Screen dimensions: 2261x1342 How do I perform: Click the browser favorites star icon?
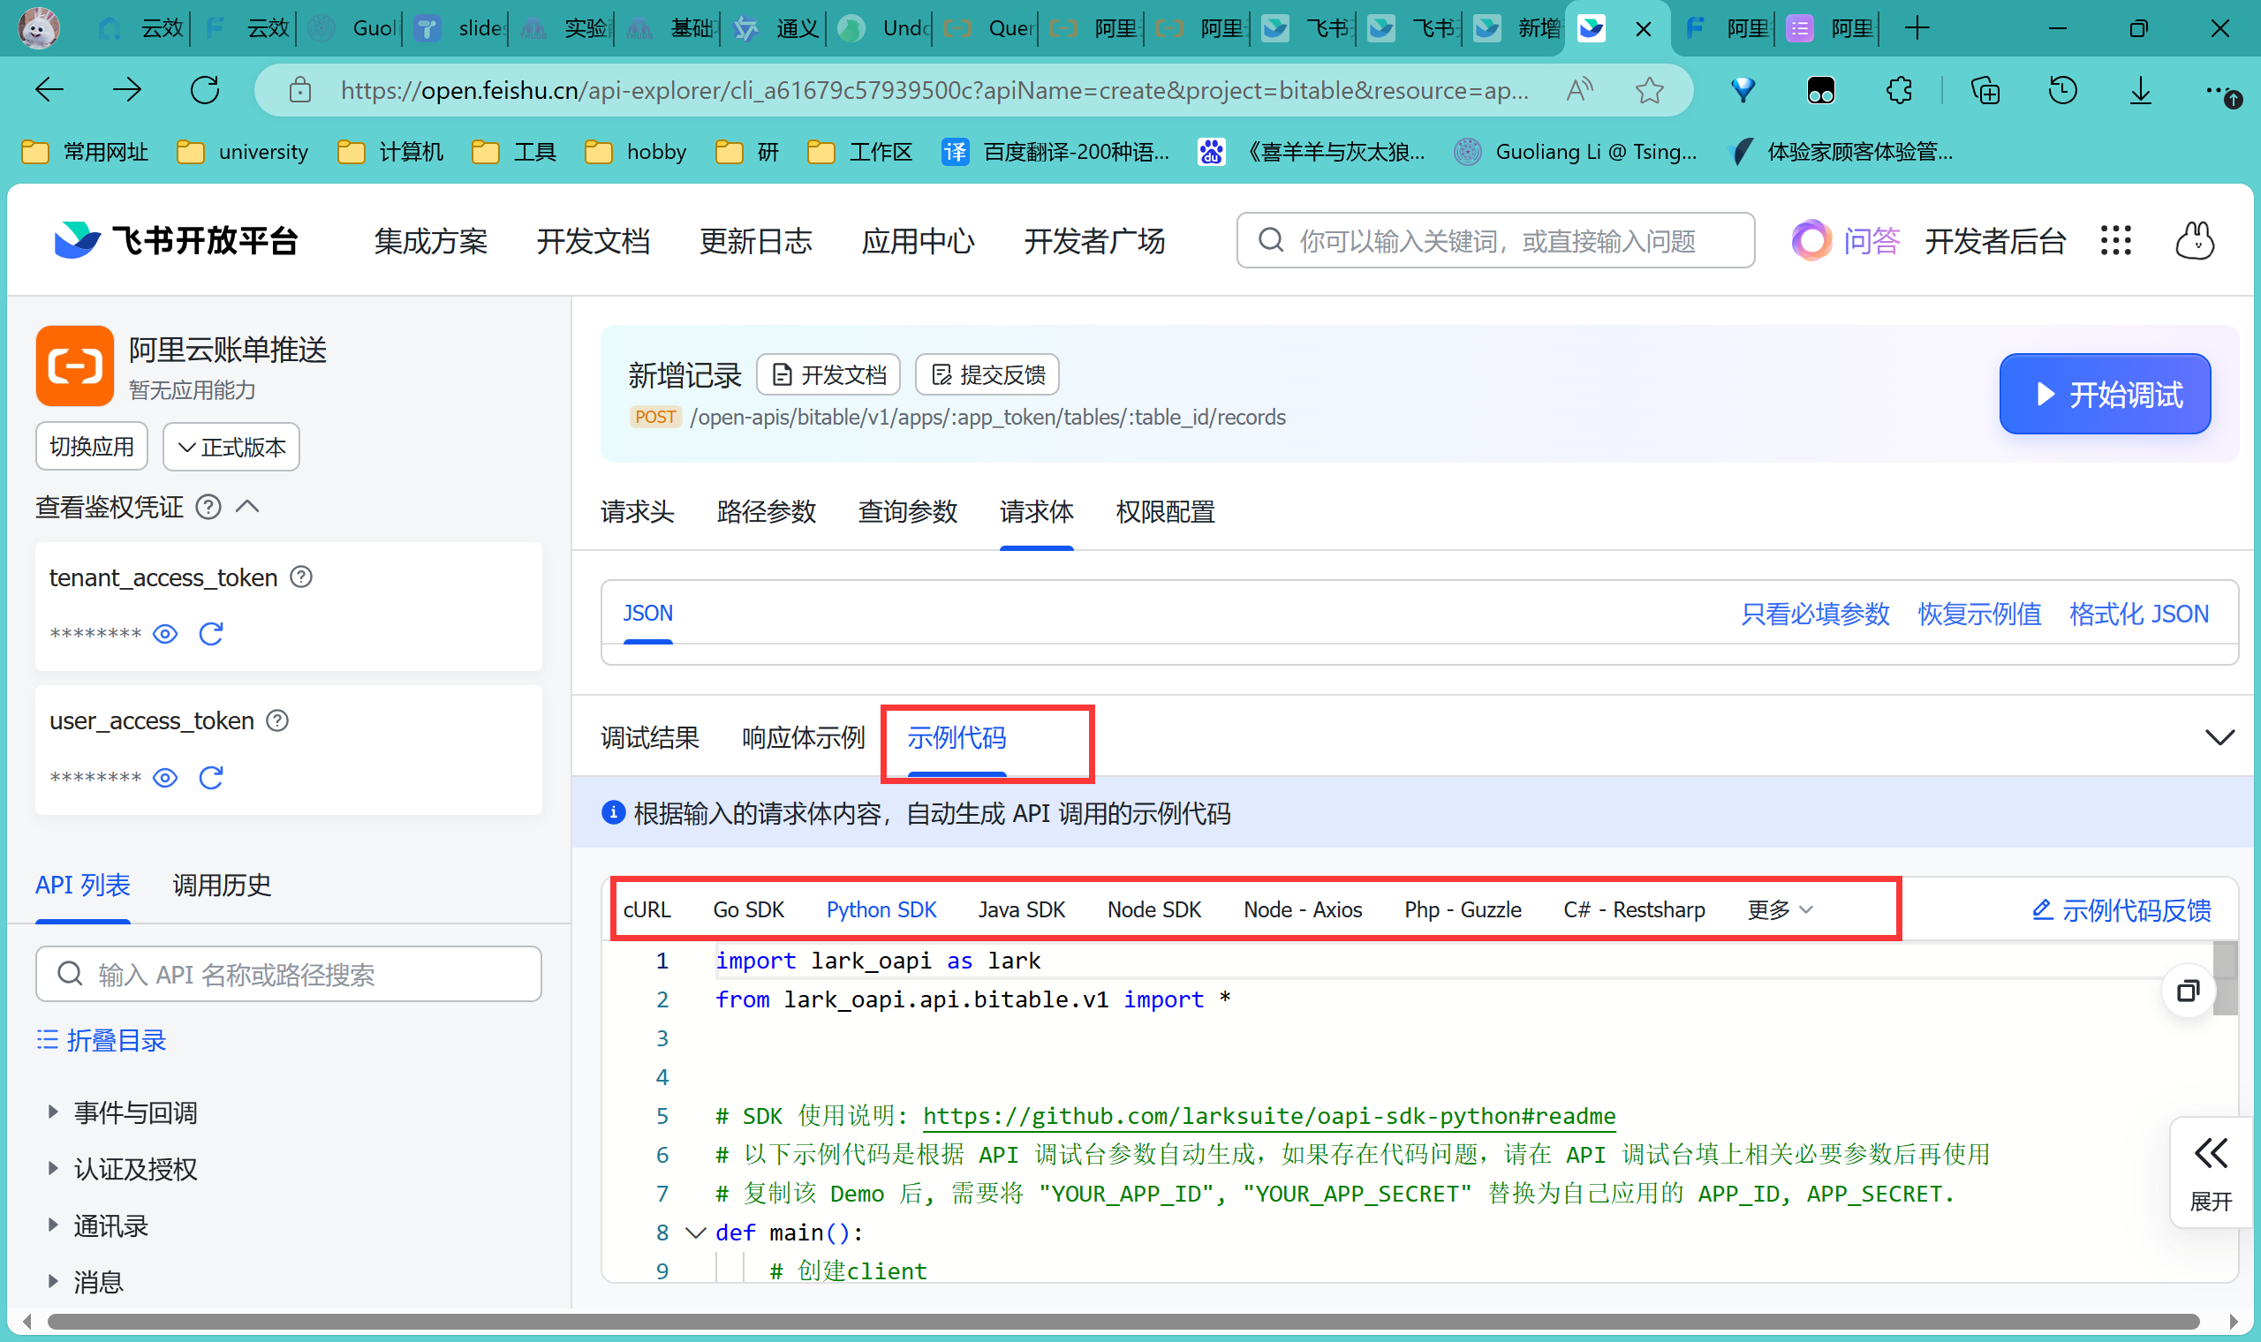coord(1649,90)
